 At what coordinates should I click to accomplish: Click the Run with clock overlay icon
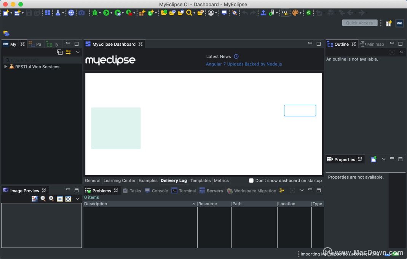(118, 13)
